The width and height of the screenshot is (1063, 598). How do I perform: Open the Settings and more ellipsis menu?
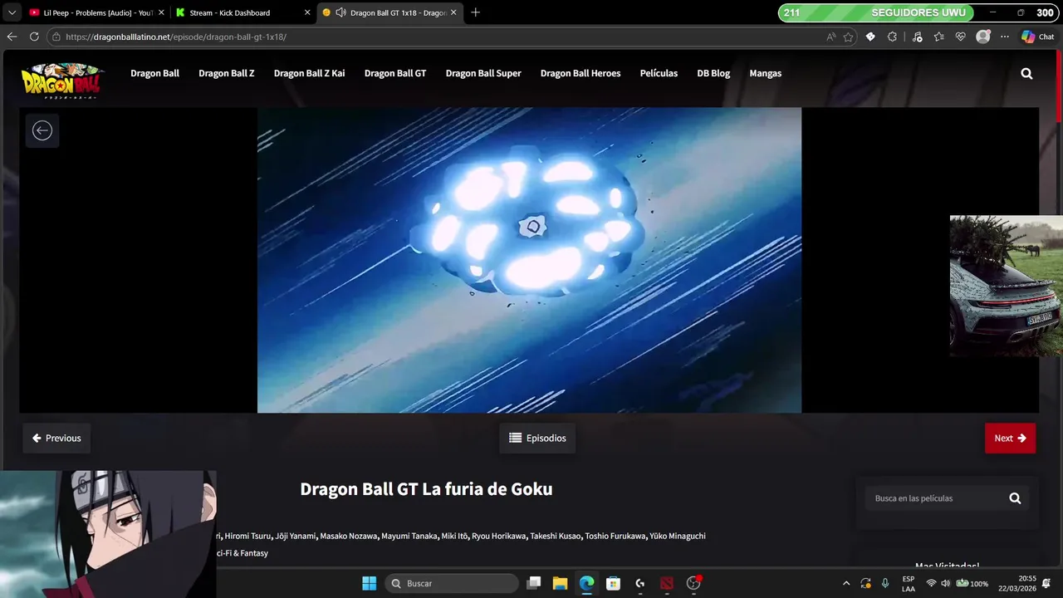click(1005, 37)
